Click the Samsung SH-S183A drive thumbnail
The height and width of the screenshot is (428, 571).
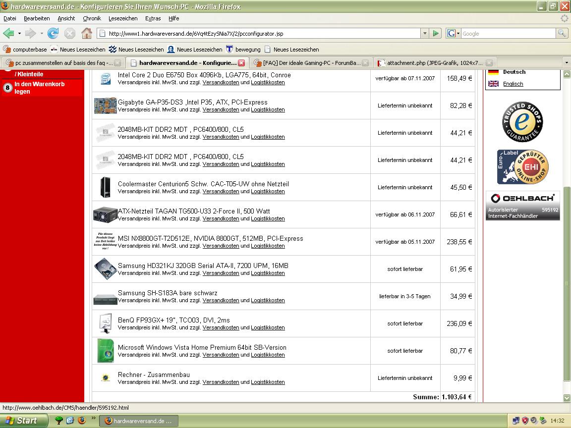tap(105, 299)
